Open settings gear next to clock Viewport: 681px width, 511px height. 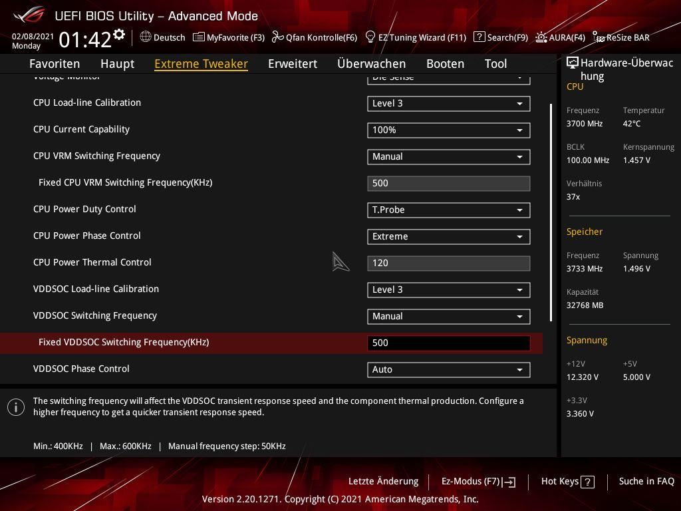pos(119,35)
